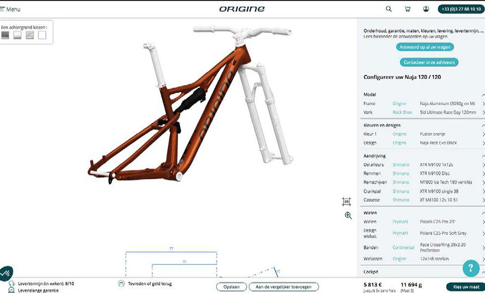Click the 'Levenslange garantie' text

tap(38, 290)
